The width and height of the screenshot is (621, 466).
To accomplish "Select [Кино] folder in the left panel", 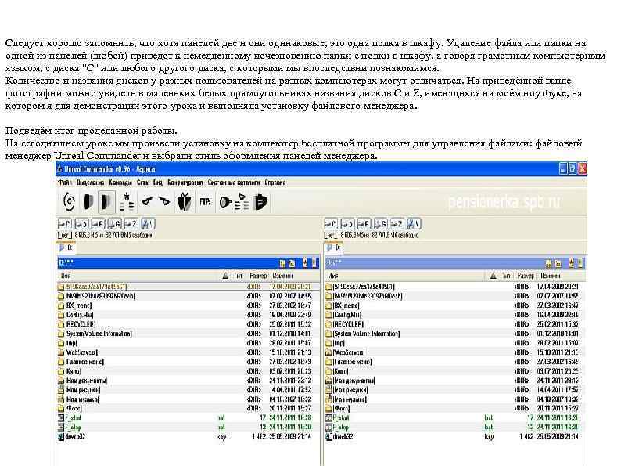I will click(x=188, y=371).
